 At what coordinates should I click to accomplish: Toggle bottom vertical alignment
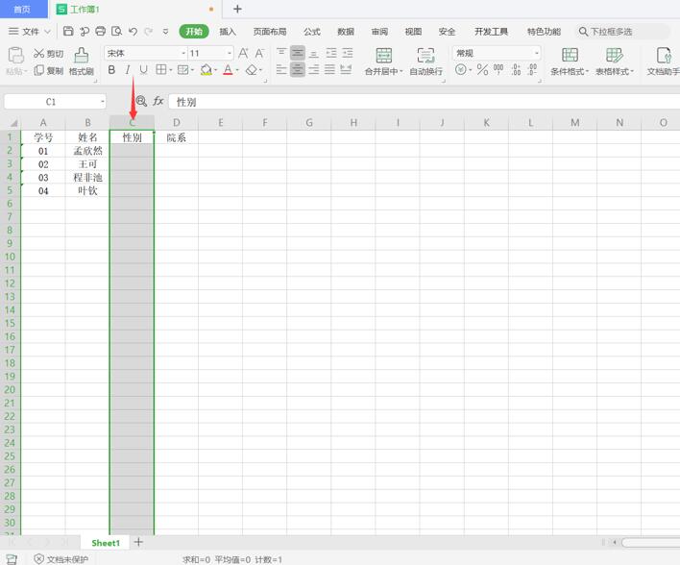point(314,53)
